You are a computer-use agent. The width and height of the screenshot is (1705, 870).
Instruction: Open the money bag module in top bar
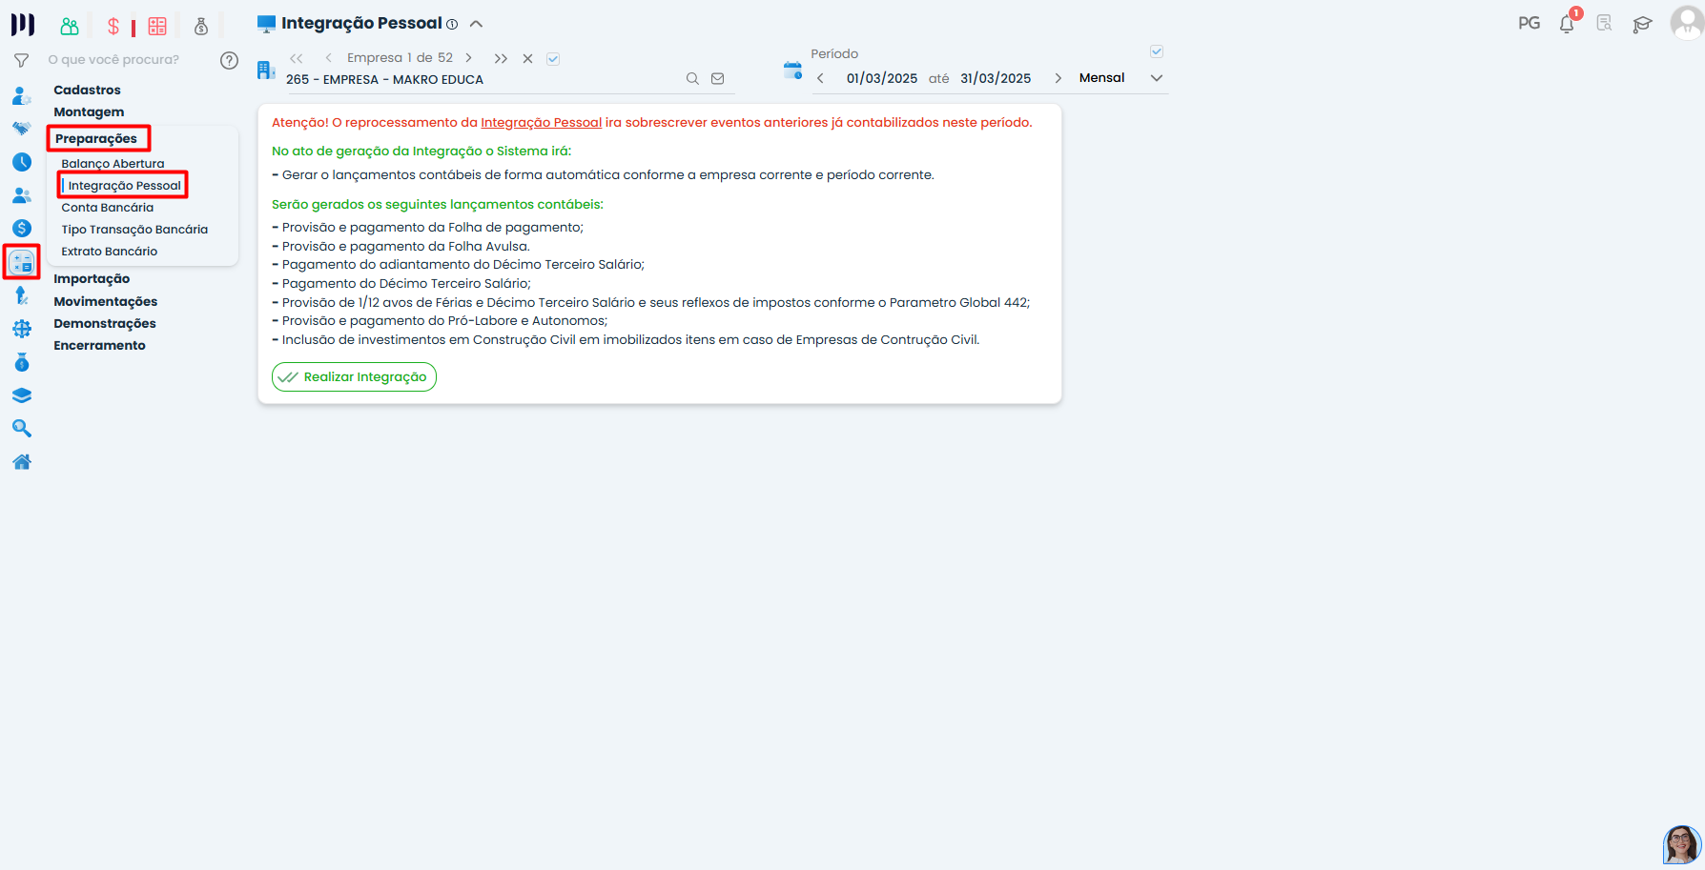coord(201,27)
